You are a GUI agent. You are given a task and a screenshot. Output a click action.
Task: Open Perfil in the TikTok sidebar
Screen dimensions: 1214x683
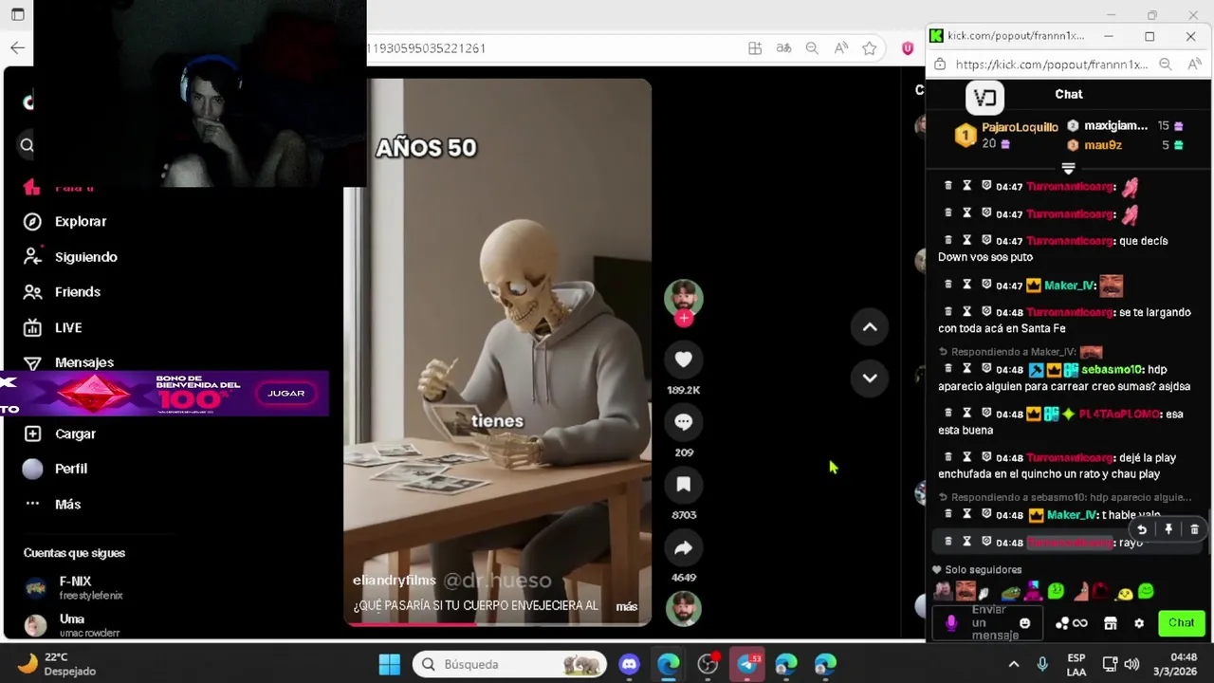pos(56,469)
